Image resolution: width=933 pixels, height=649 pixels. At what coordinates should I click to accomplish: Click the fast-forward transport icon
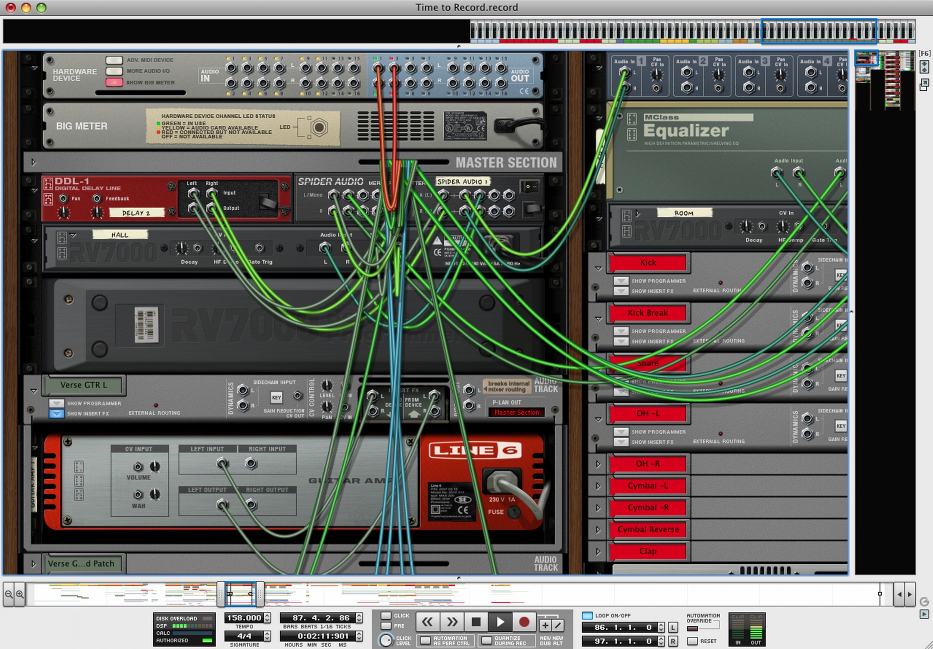tap(452, 621)
